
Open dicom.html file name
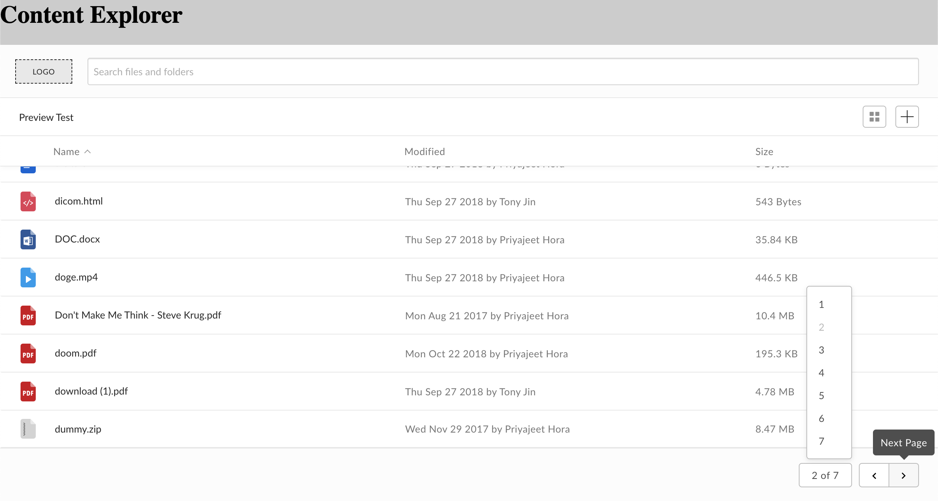tap(79, 201)
